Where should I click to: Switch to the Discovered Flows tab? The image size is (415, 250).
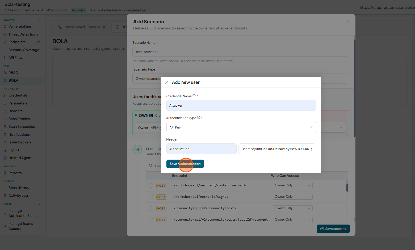tap(82, 27)
